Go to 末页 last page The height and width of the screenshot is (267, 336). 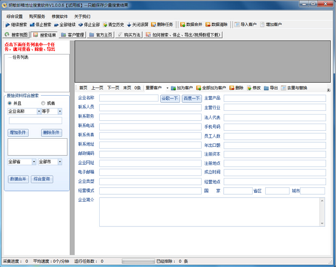coord(127,88)
